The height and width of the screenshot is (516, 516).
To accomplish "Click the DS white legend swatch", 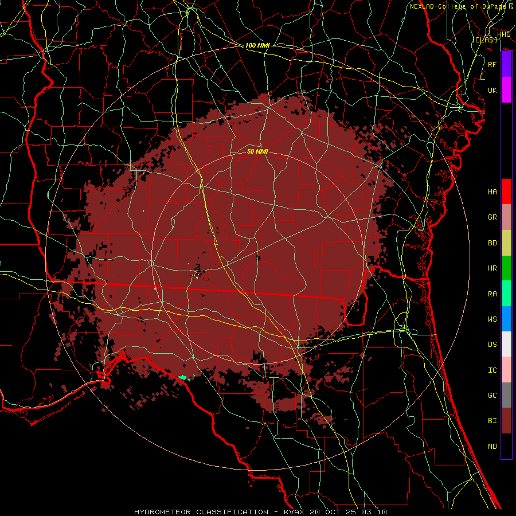I will click(x=506, y=344).
